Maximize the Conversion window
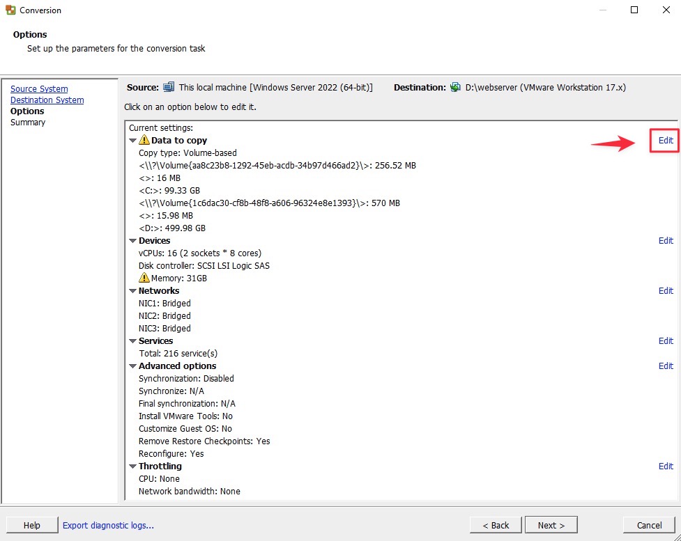Viewport: 681px width, 541px height. pyautogui.click(x=634, y=10)
